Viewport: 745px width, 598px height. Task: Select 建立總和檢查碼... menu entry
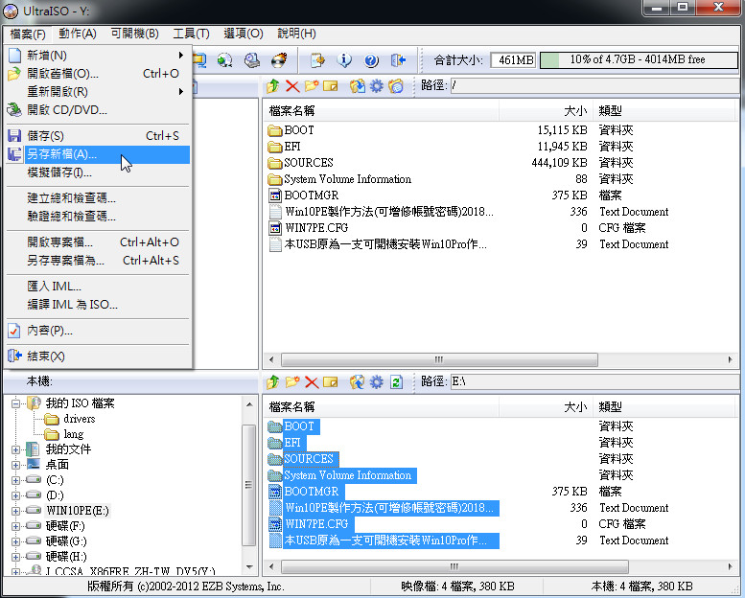(98, 198)
